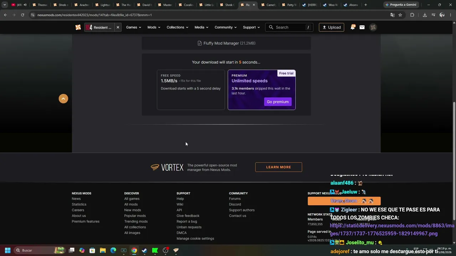Viewport: 456px width, 256px height.
Task: Mute the YouTube tab audio icon
Action: [x=25, y=5]
